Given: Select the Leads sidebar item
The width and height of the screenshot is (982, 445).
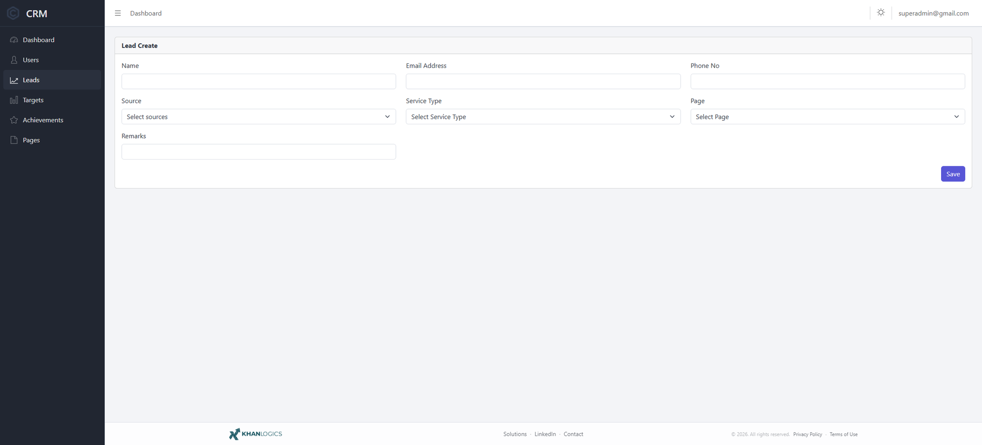Looking at the screenshot, I should (x=52, y=80).
